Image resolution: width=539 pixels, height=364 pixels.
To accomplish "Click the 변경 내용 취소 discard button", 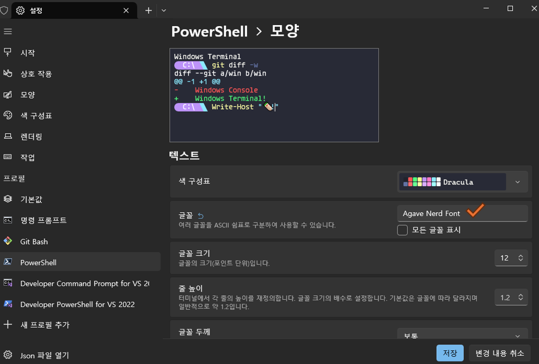I will pos(499,353).
